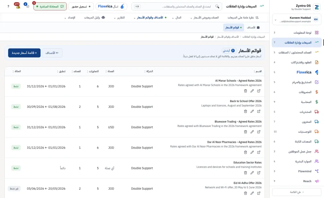Collapse sidebar with طي القائمة
The image size is (324, 198).
(x=297, y=192)
